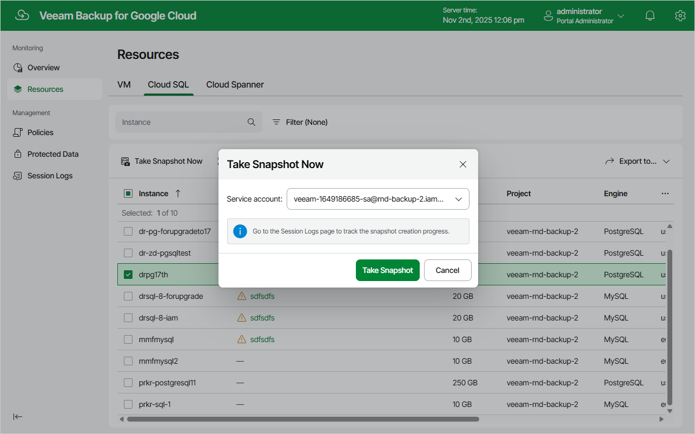Click the Take Snapshot button
The image size is (695, 434).
388,270
